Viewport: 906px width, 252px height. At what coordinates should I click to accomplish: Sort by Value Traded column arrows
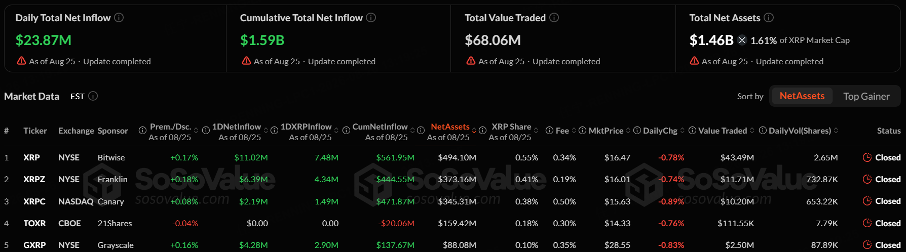coord(752,131)
